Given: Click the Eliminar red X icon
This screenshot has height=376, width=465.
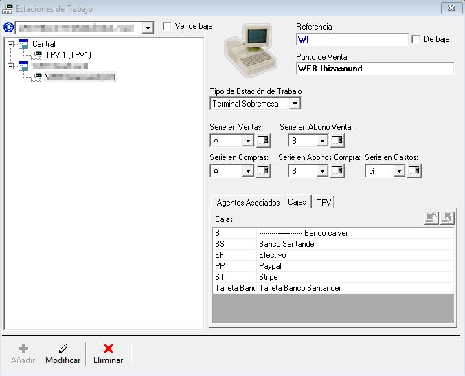Looking at the screenshot, I should (x=108, y=349).
